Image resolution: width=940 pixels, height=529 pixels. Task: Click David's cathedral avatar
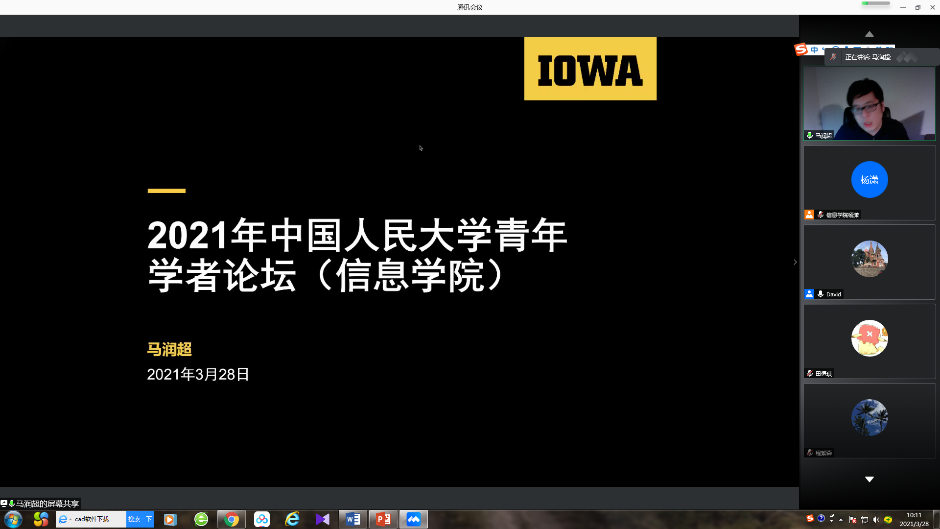click(869, 259)
